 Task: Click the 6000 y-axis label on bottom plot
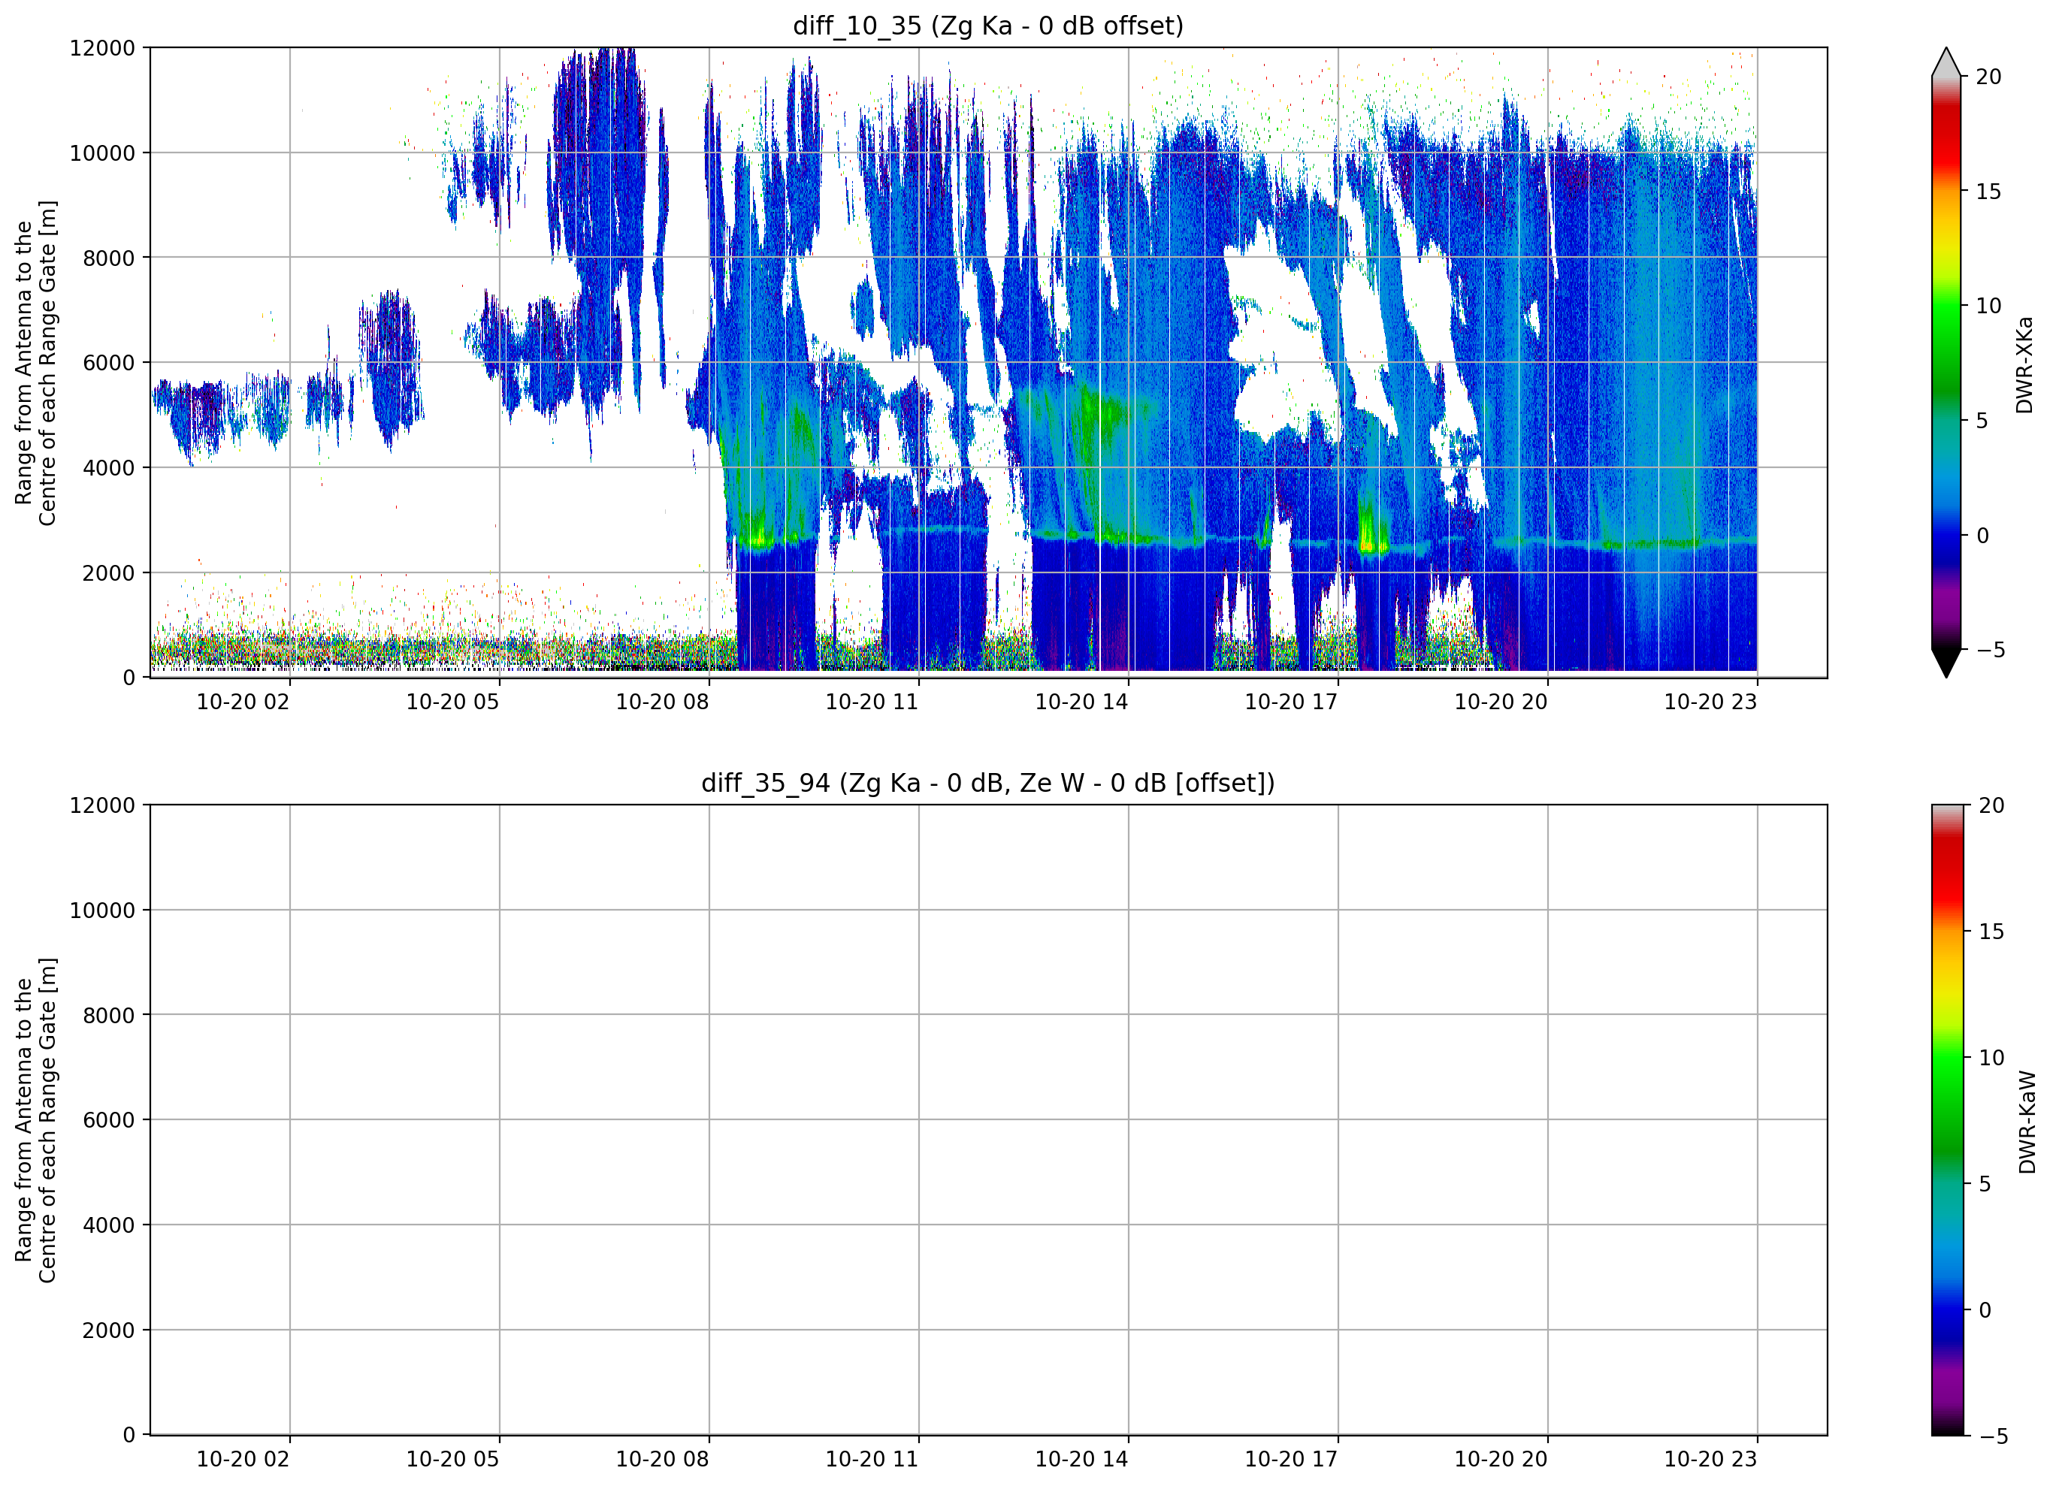click(109, 1120)
